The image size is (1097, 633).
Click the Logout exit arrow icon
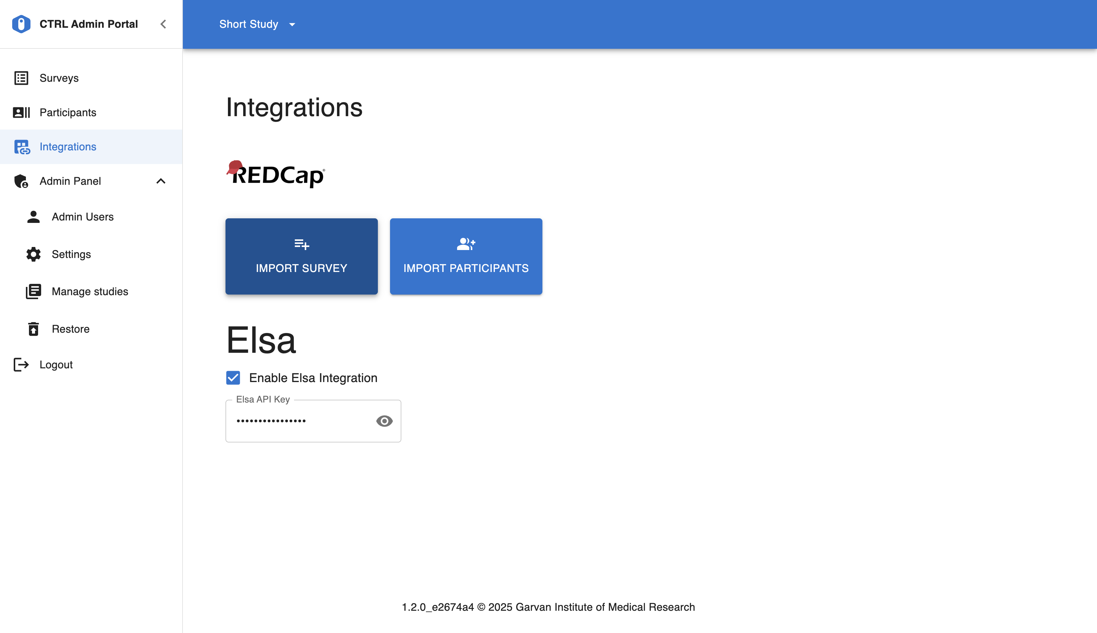[x=21, y=364]
